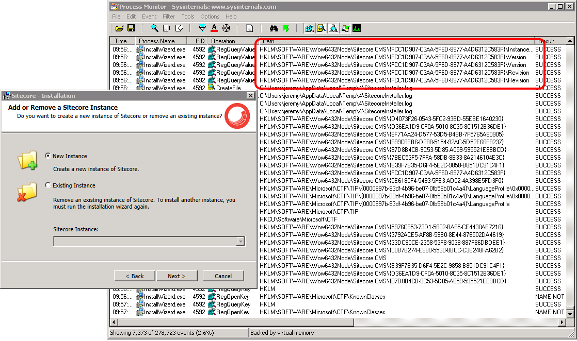Select the New Instance radio button
Viewport: 577px width, 341px height.
pyautogui.click(x=48, y=156)
